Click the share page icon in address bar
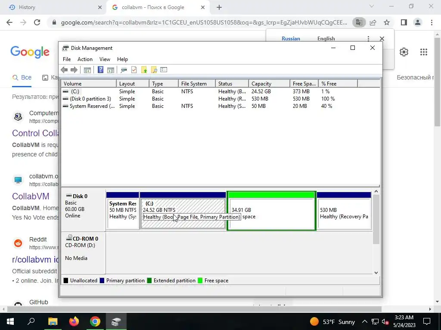 pyautogui.click(x=373, y=22)
